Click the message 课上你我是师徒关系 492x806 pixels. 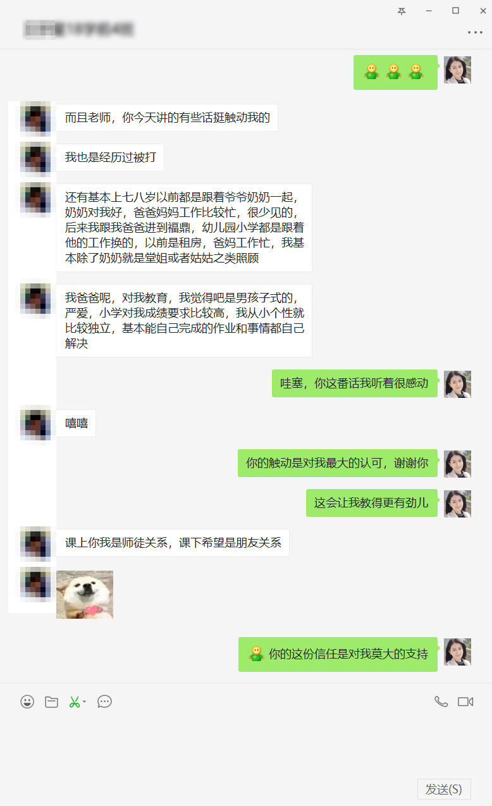[173, 543]
